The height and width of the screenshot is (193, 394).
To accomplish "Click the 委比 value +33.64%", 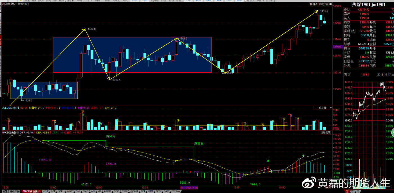I will (x=363, y=10).
